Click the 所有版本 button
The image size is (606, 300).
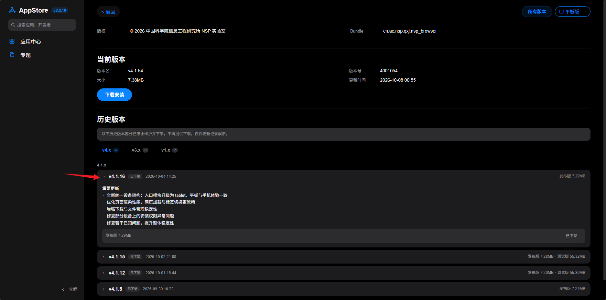(x=537, y=12)
